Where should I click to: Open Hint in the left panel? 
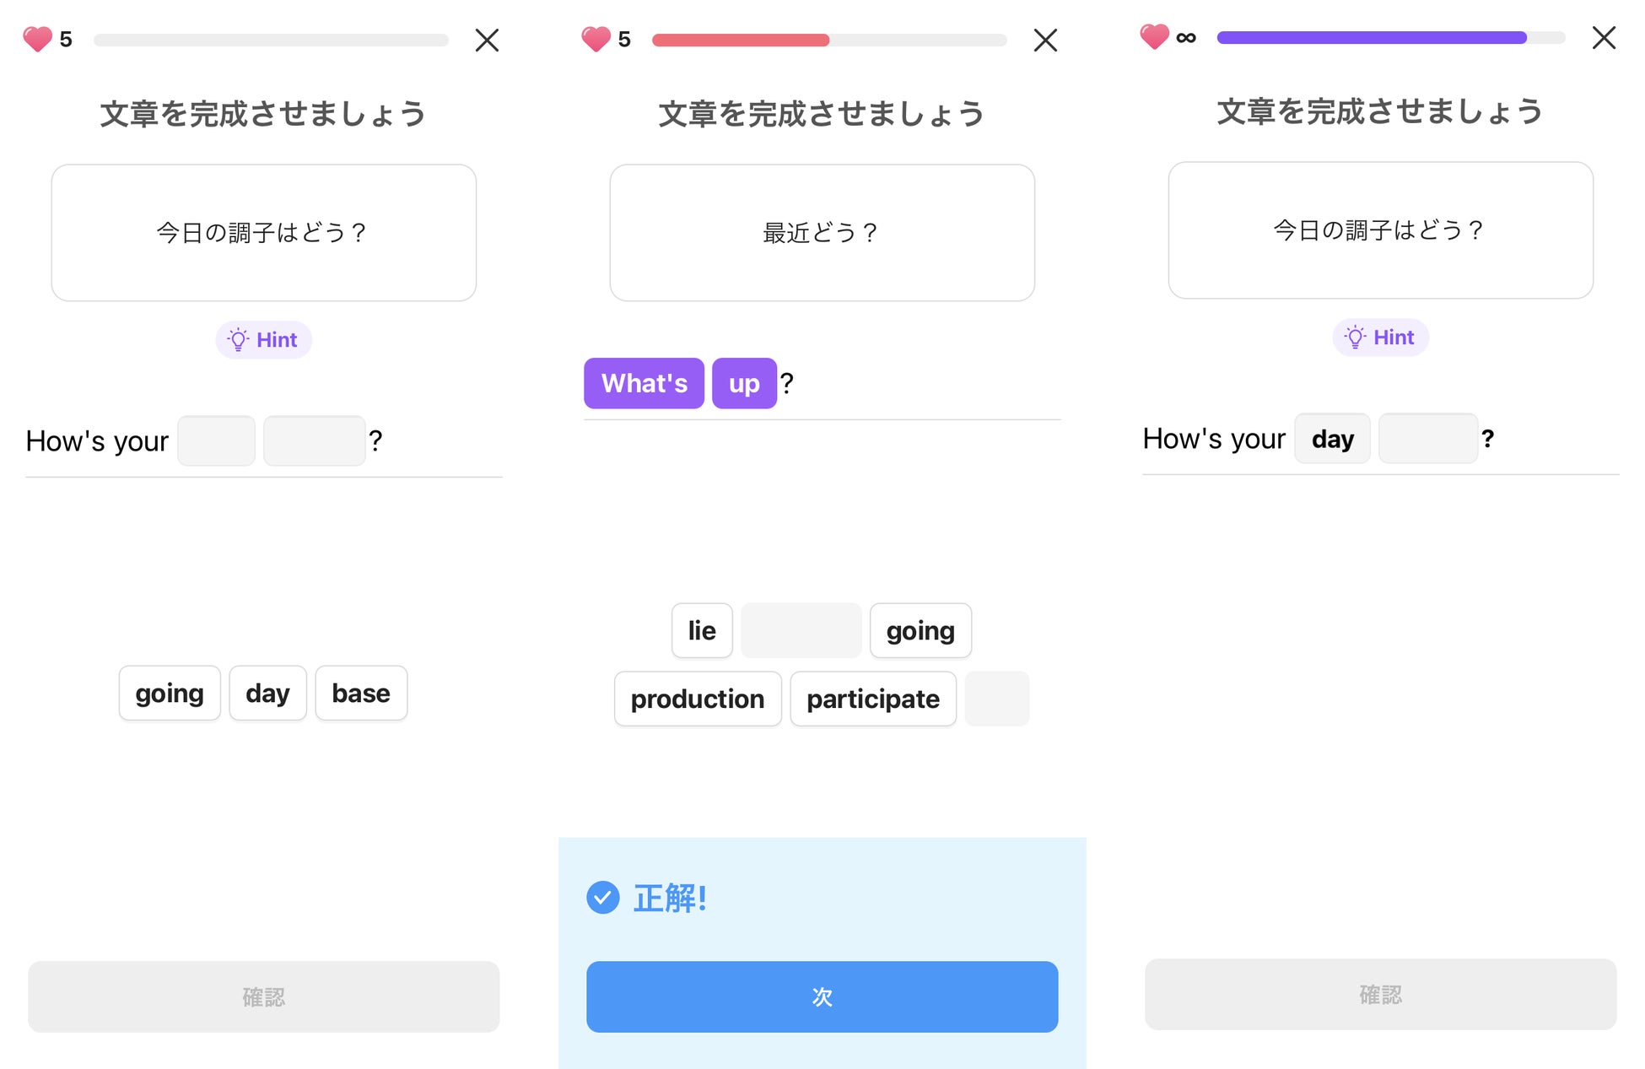point(263,339)
